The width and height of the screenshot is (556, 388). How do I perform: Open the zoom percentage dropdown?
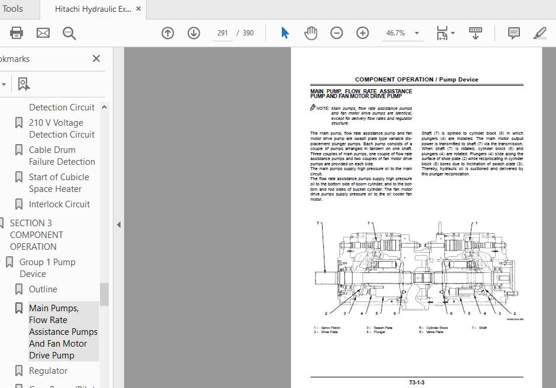[417, 33]
